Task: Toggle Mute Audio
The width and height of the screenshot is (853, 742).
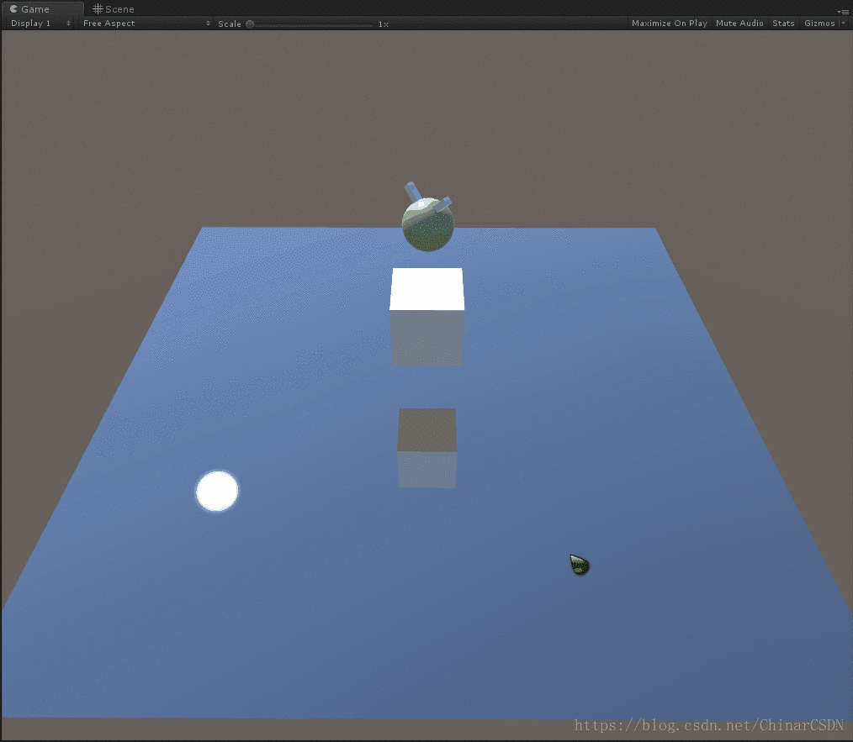Action: click(x=739, y=24)
